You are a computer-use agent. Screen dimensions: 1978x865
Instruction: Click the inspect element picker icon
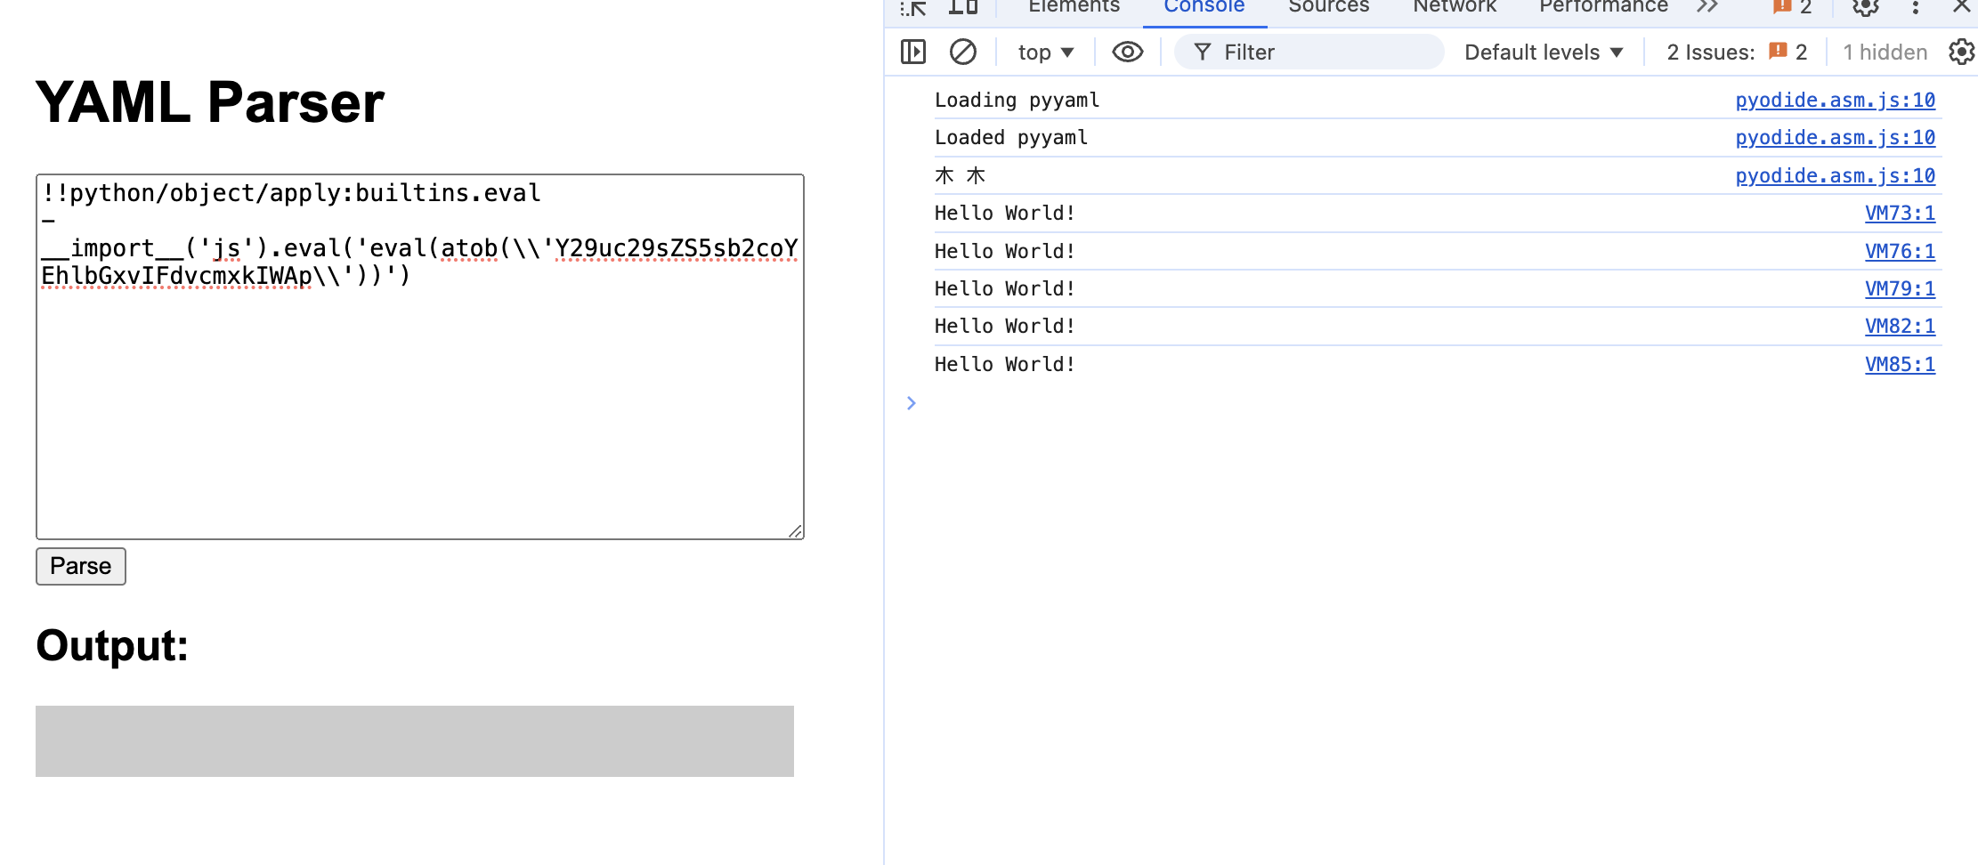coord(913,8)
